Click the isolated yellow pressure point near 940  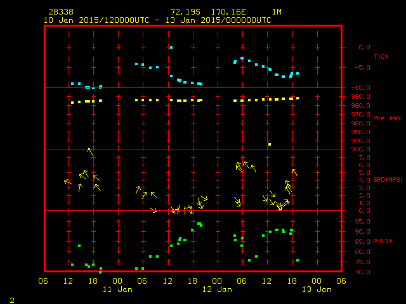pos(270,144)
